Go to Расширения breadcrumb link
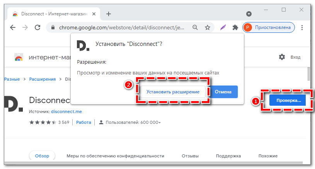Image resolution: width=315 pixels, height=169 pixels. point(43,79)
